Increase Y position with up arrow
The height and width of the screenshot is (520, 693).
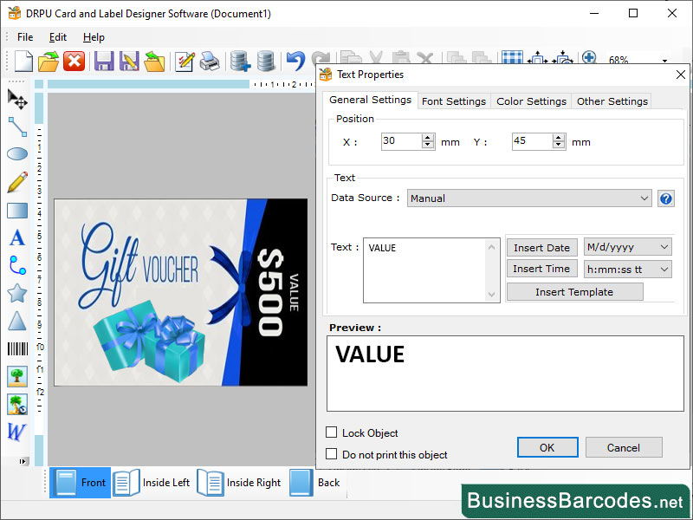pos(558,138)
